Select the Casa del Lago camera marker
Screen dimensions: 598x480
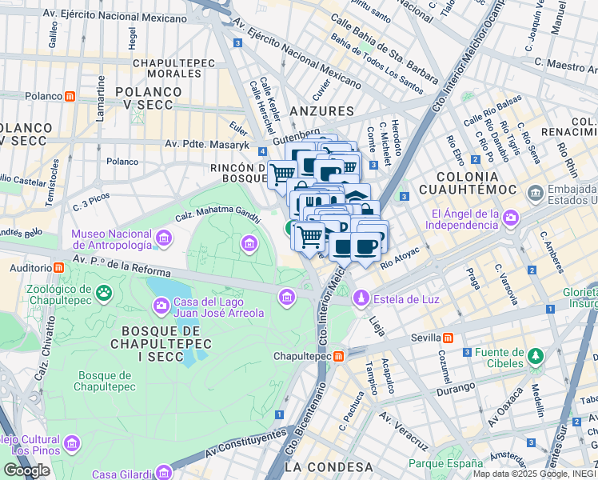click(161, 305)
